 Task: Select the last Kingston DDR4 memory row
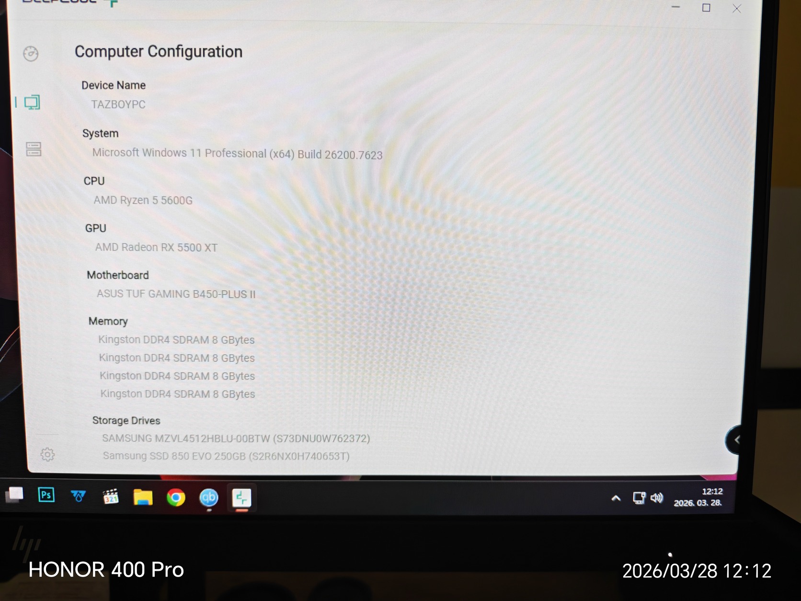[178, 394]
